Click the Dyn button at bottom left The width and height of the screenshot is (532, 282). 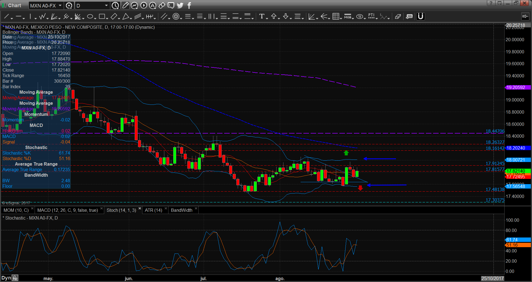point(6,278)
